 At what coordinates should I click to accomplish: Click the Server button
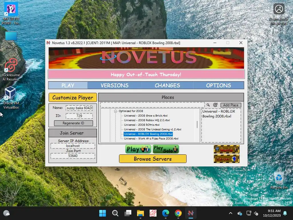pyautogui.click(x=227, y=159)
